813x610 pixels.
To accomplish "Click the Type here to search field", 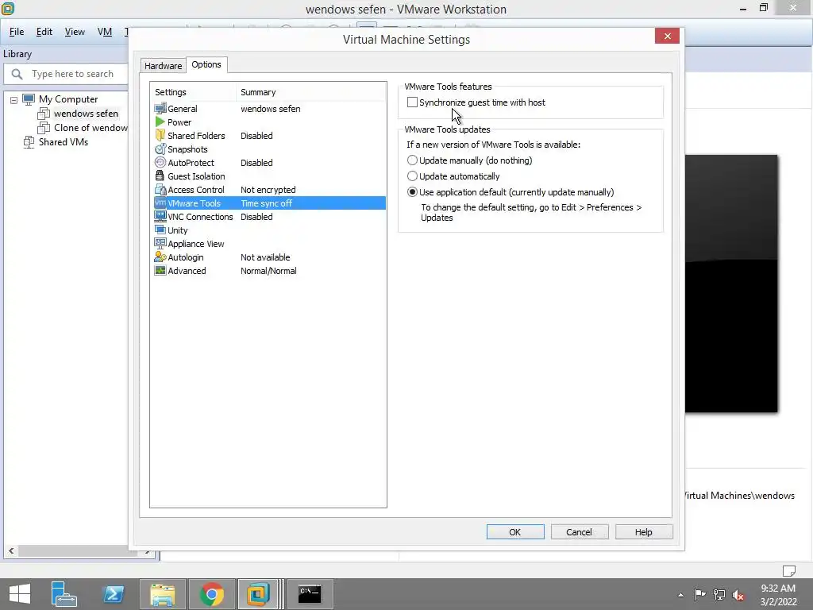I will (x=66, y=74).
